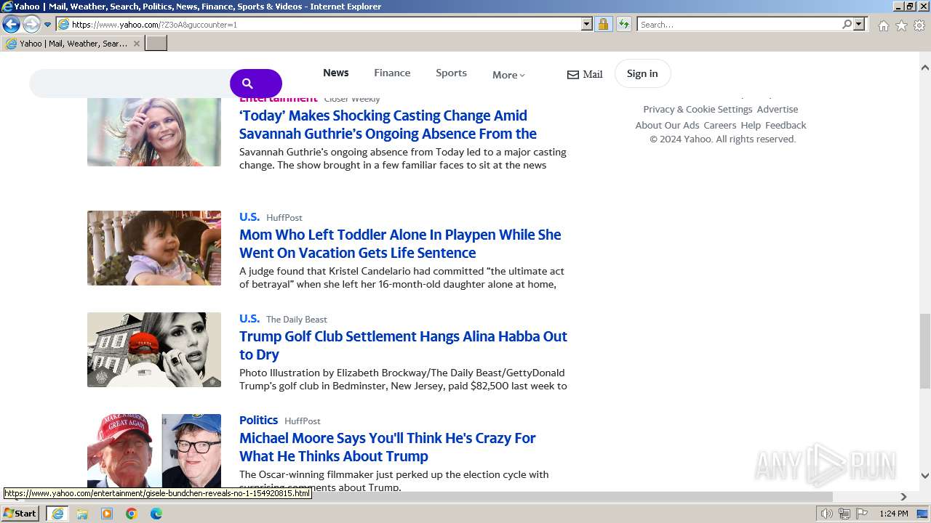Open 'Today' Makes Shocking Casting Change headline
The image size is (931, 523).
(388, 124)
